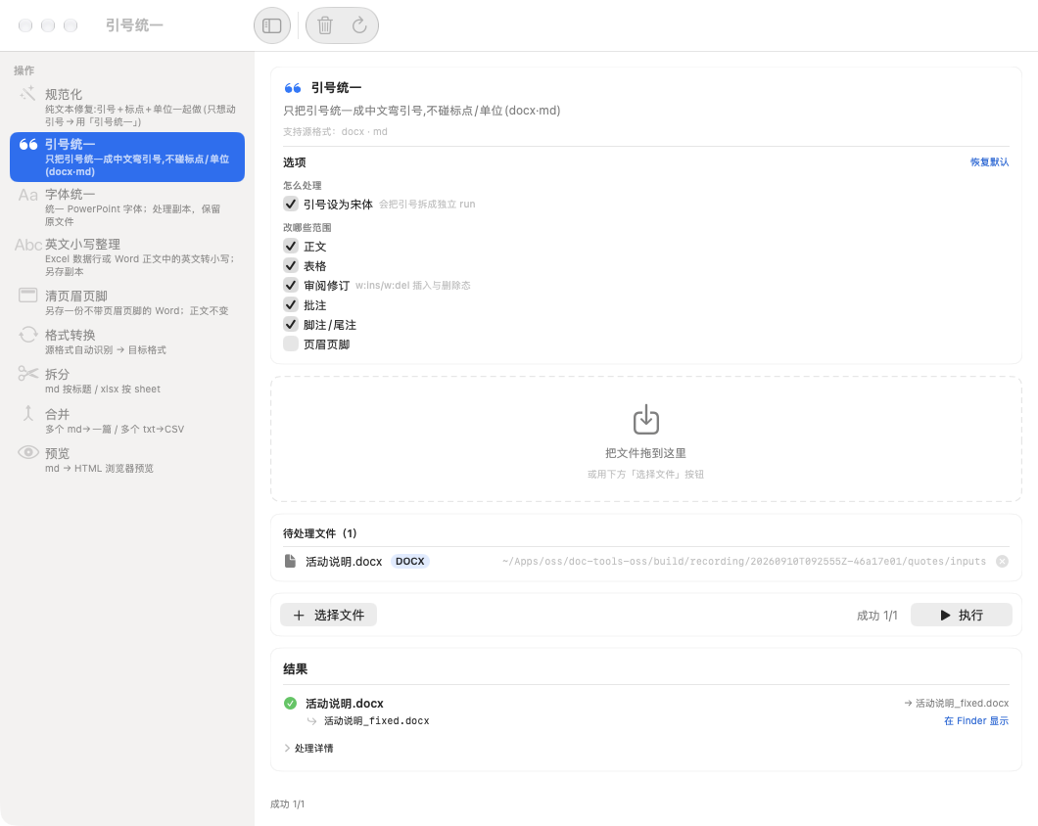Click 成功 1/1 next to 执行
The height and width of the screenshot is (826, 1038).
876,616
